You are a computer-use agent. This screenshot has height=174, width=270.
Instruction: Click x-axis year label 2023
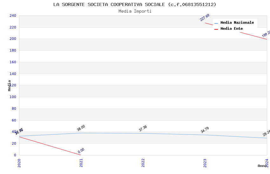click(205, 163)
